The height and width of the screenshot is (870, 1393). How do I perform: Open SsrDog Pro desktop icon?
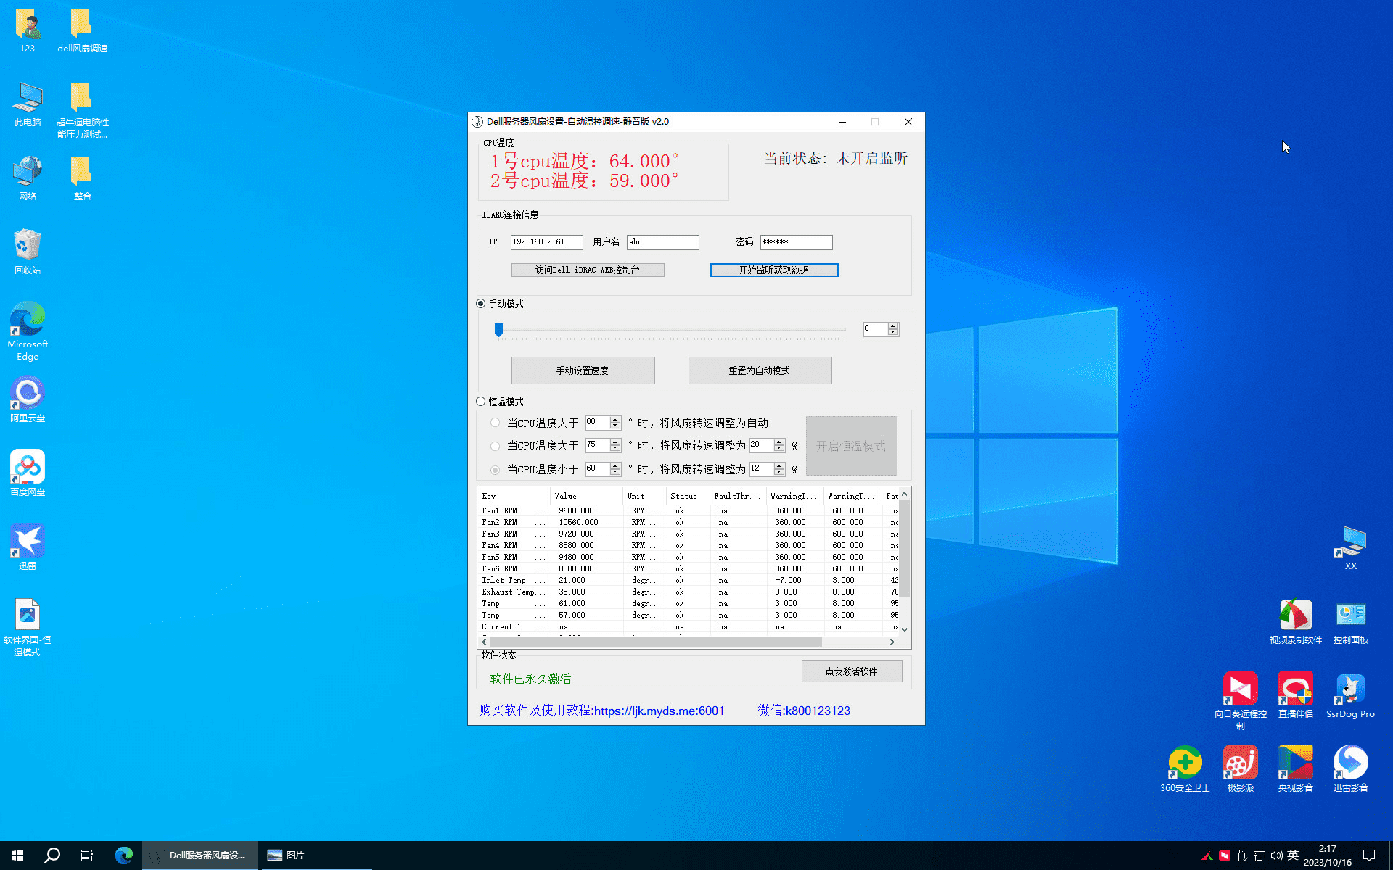[x=1350, y=689]
